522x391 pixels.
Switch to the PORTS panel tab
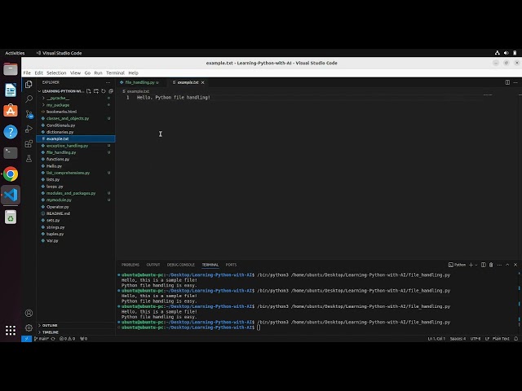[231, 265]
